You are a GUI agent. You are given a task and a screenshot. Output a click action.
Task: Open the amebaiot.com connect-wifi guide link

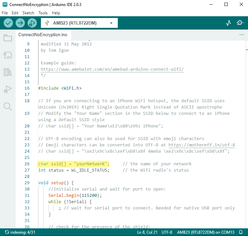112,69
